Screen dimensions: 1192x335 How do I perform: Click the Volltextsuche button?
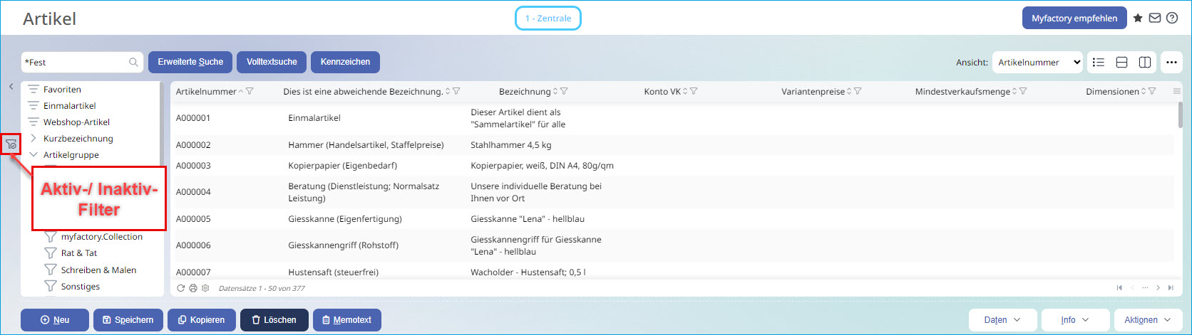click(272, 62)
